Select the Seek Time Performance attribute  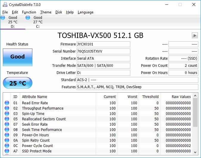pos(42,130)
